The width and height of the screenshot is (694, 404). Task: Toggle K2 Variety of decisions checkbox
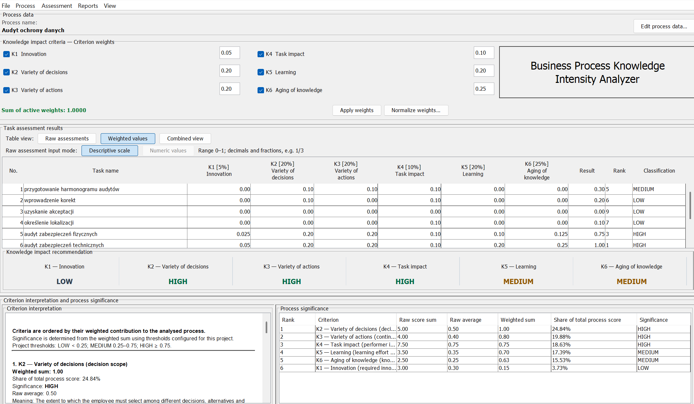6,72
